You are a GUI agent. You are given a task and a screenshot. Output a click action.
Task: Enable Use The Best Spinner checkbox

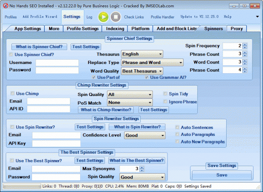coord(11,160)
